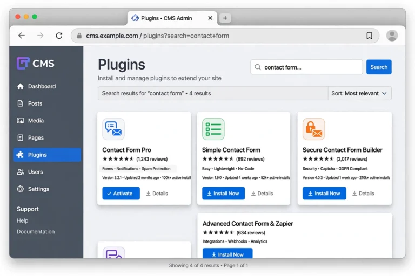Open the Contact Form Pro title
This screenshot has height=276, width=415.
[127, 150]
